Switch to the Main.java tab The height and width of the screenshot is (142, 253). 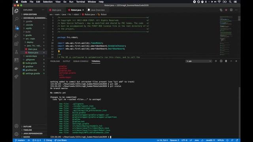(x=57, y=10)
